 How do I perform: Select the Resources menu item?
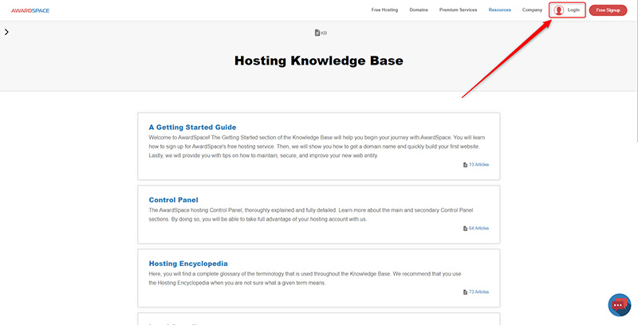500,10
